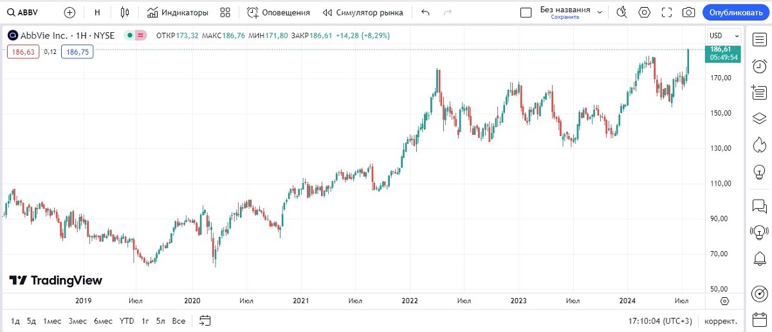Select the YTD date range
Viewport: 772px width, 332px height.
tap(127, 320)
